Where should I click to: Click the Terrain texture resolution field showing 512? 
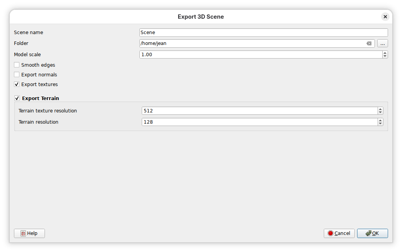(x=259, y=111)
